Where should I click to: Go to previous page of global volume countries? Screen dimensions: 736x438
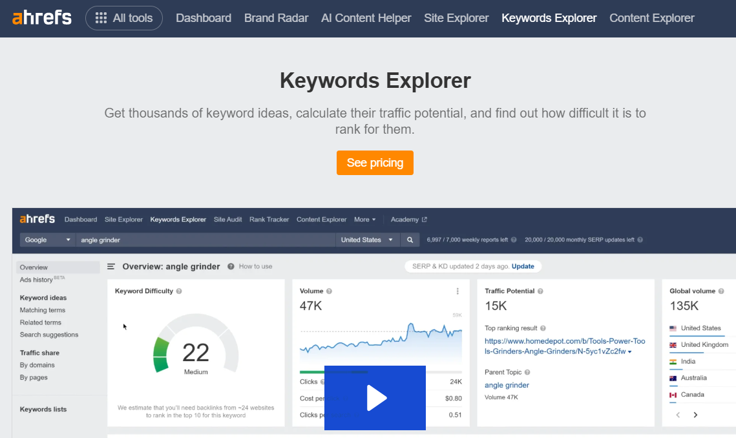click(x=678, y=415)
